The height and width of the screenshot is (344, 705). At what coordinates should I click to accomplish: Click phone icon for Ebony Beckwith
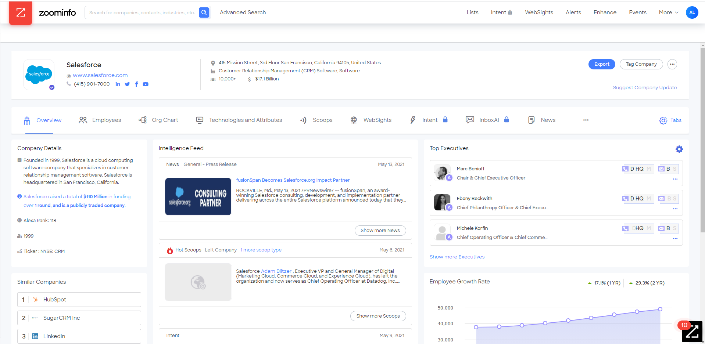pos(625,199)
